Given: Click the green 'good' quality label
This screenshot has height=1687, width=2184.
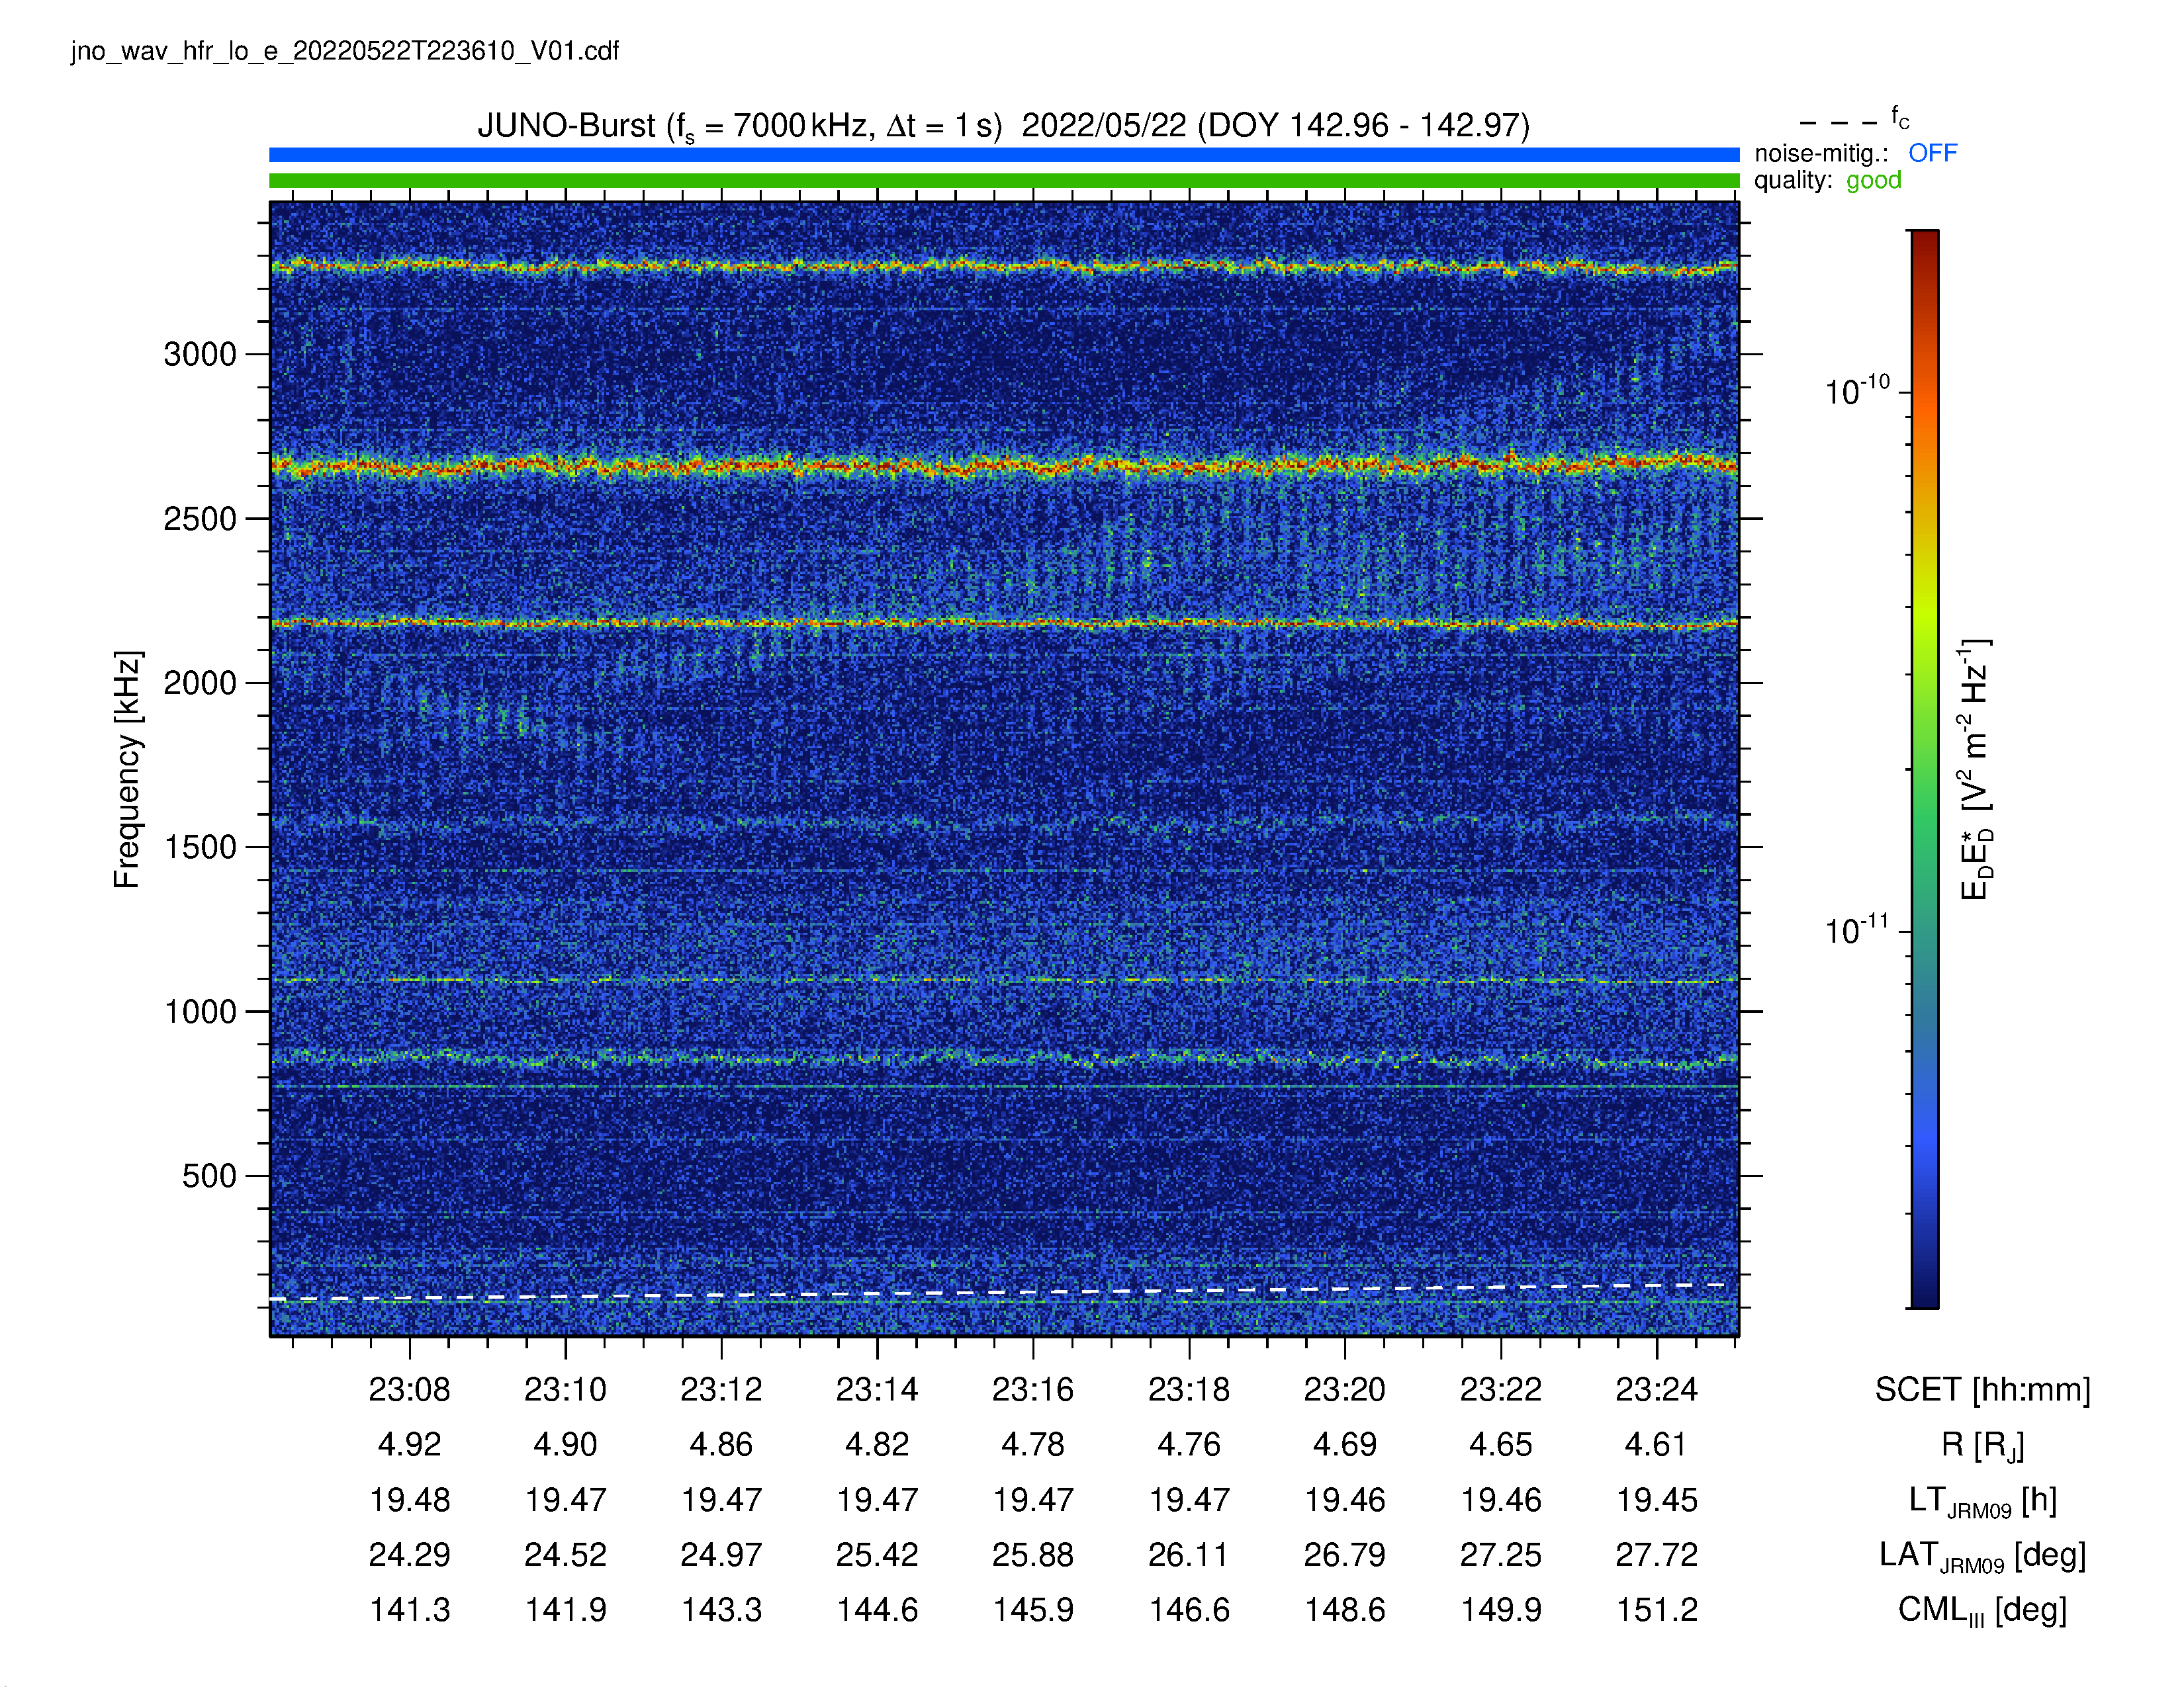Looking at the screenshot, I should (1873, 180).
